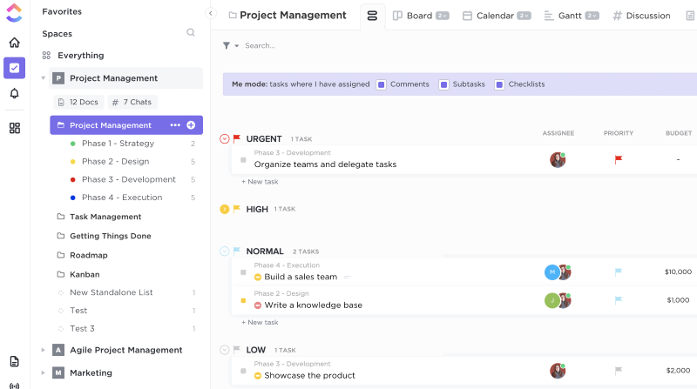This screenshot has height=389, width=697.
Task: Open the Notifications bell icon
Action: (x=14, y=94)
